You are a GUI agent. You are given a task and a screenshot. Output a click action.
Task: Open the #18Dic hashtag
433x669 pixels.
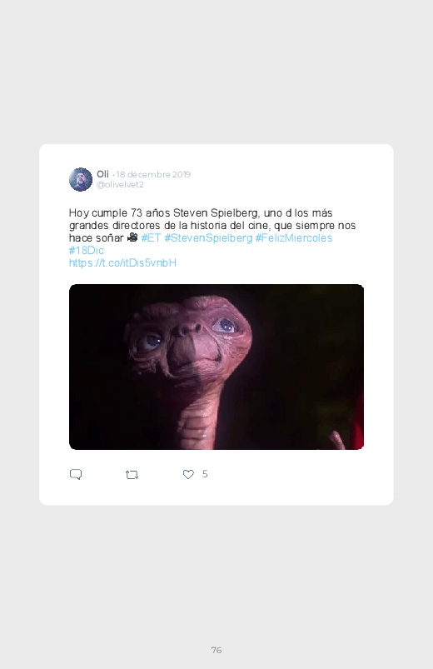[86, 250]
